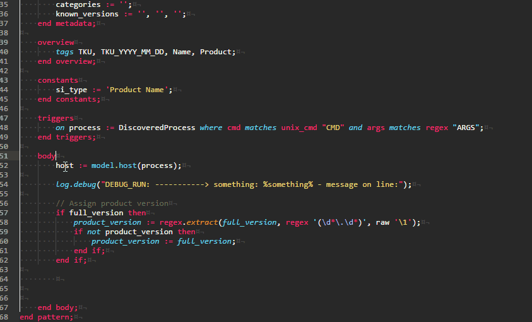The width and height of the screenshot is (532, 322).
Task: Click the 'on' keyword on line 48
Action: click(60, 128)
